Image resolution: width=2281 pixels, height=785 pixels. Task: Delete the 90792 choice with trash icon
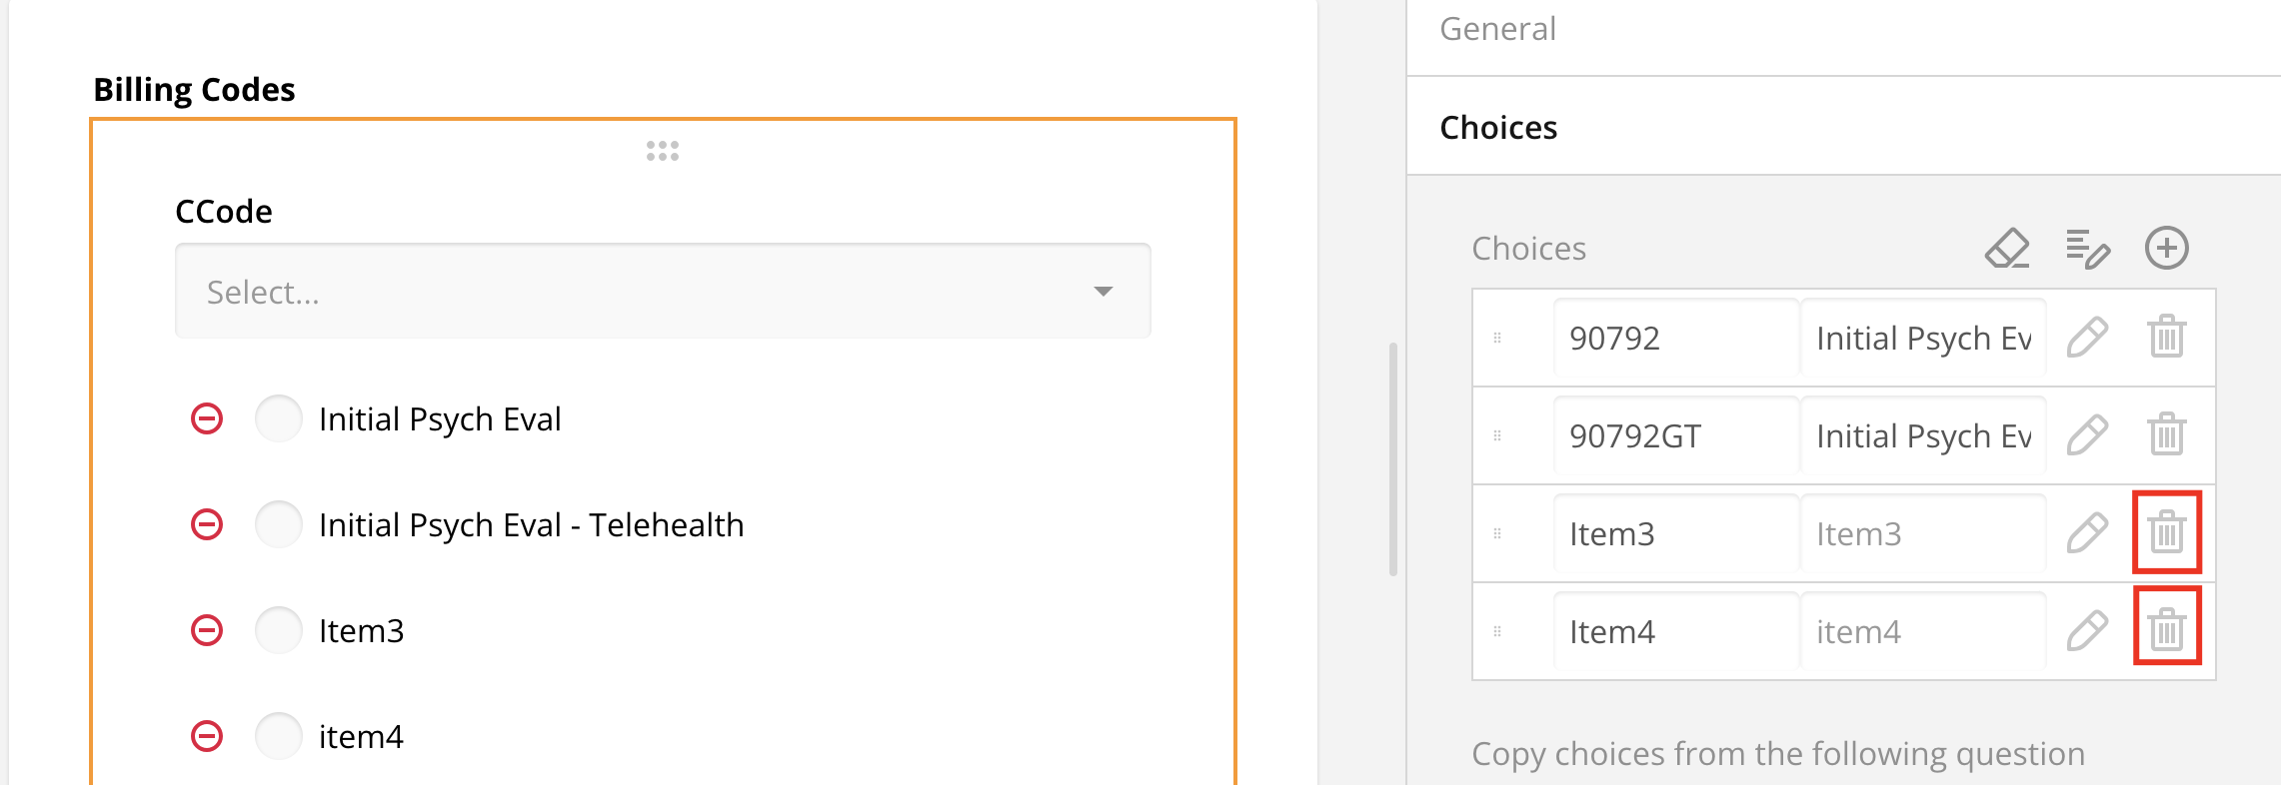(2166, 338)
